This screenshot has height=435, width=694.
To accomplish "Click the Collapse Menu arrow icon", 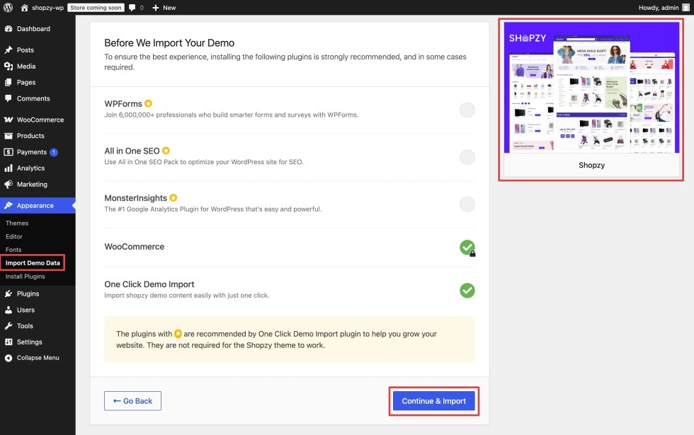I will tap(8, 358).
